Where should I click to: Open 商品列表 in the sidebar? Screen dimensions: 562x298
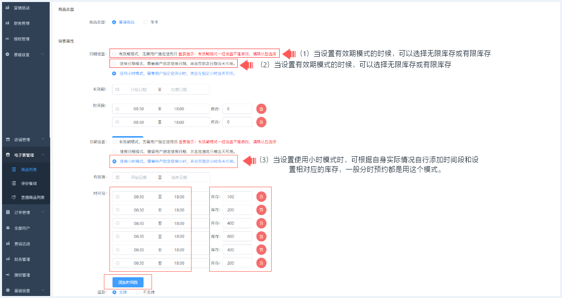point(28,169)
